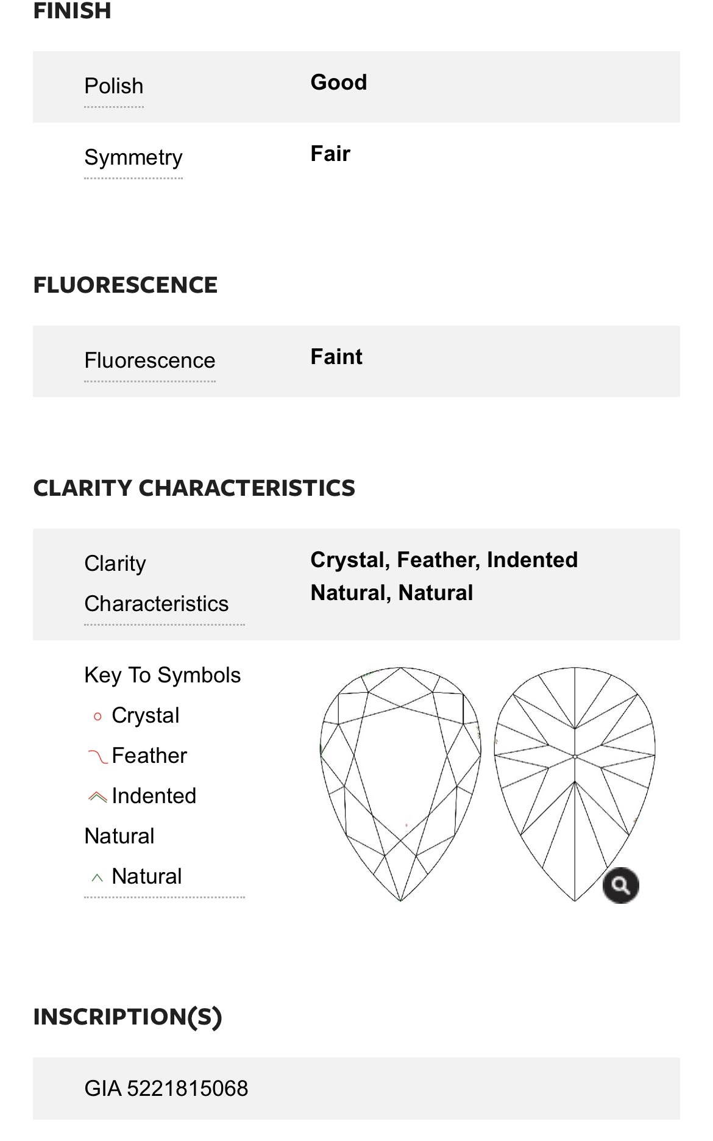Click the Good polish grade value
The height and width of the screenshot is (1141, 713).
(x=339, y=83)
